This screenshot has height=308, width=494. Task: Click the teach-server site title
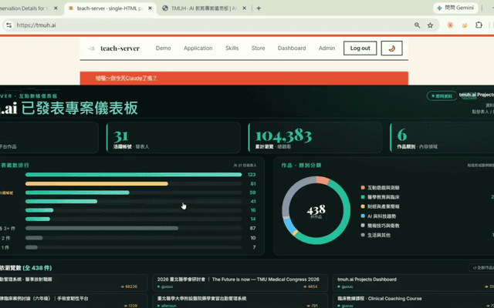[x=120, y=48]
